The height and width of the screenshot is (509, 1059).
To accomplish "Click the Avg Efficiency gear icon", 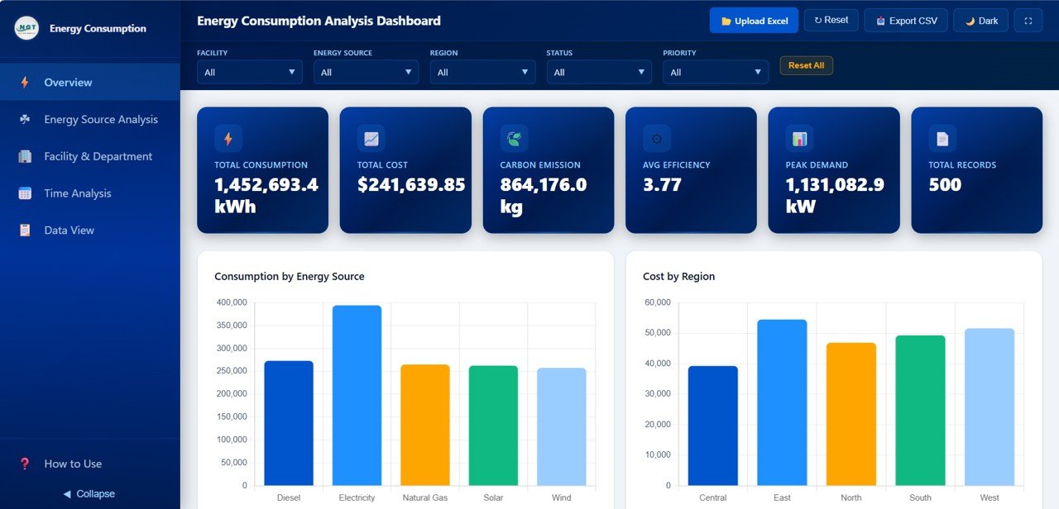I will [657, 139].
